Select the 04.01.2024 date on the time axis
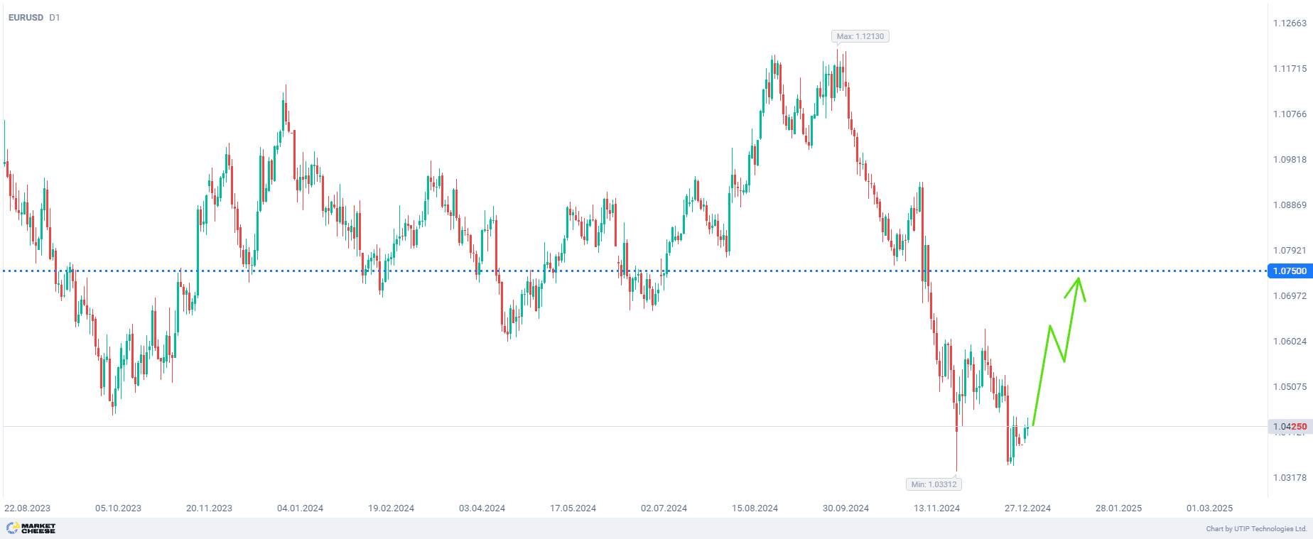 (x=300, y=508)
